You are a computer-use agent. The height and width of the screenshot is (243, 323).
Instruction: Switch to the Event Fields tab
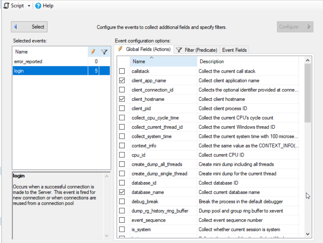click(x=234, y=50)
